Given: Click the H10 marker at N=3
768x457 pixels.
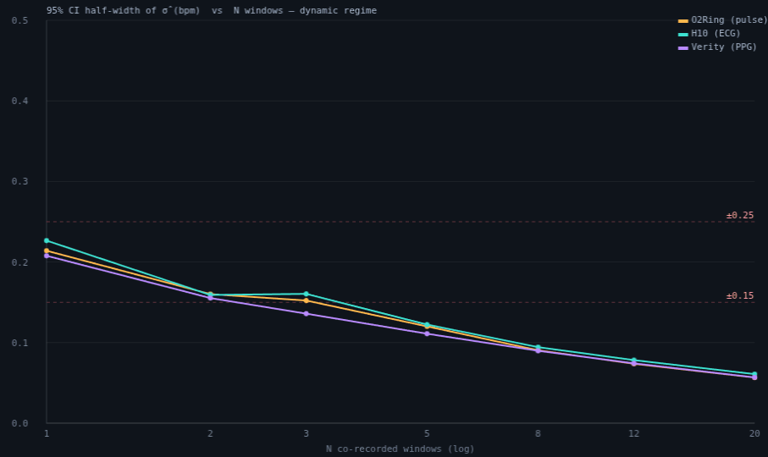Looking at the screenshot, I should pyautogui.click(x=307, y=294).
